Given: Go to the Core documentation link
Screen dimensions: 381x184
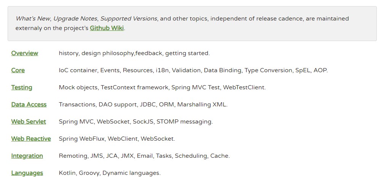Looking at the screenshot, I should (18, 70).
